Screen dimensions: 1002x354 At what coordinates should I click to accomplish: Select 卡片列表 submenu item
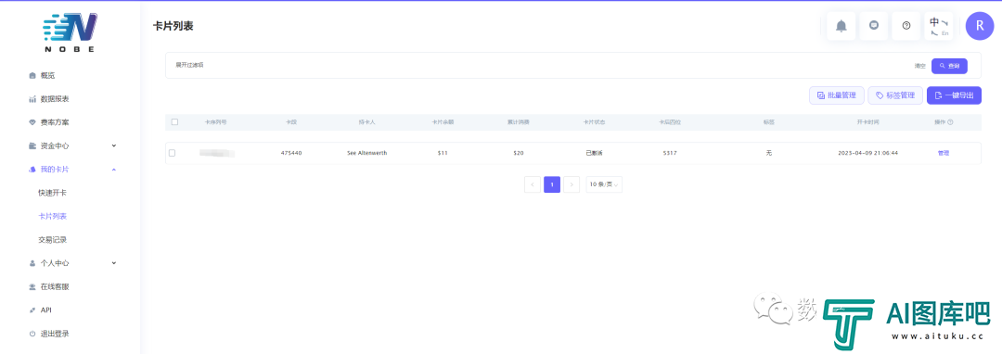(x=52, y=216)
